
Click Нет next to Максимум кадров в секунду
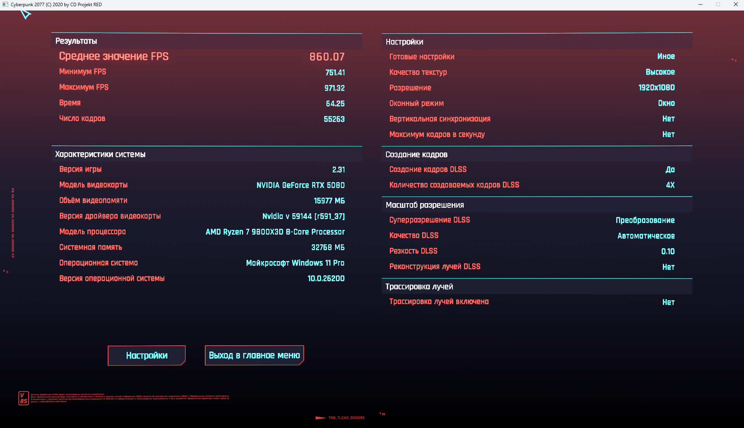(669, 134)
